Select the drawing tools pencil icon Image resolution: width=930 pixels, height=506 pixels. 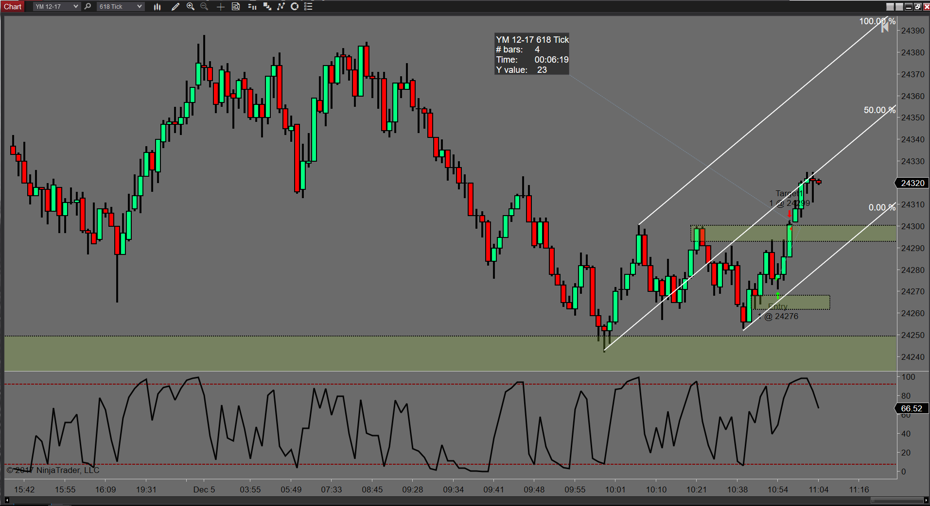pos(175,6)
